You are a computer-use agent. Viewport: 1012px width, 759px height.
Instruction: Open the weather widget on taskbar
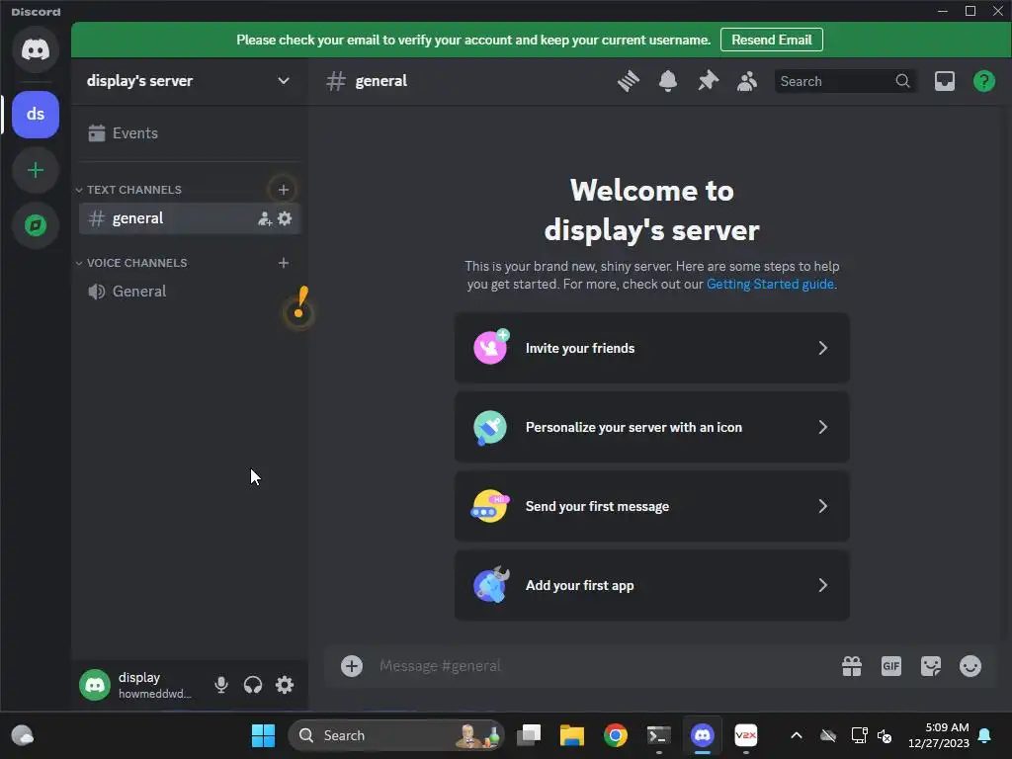[23, 735]
